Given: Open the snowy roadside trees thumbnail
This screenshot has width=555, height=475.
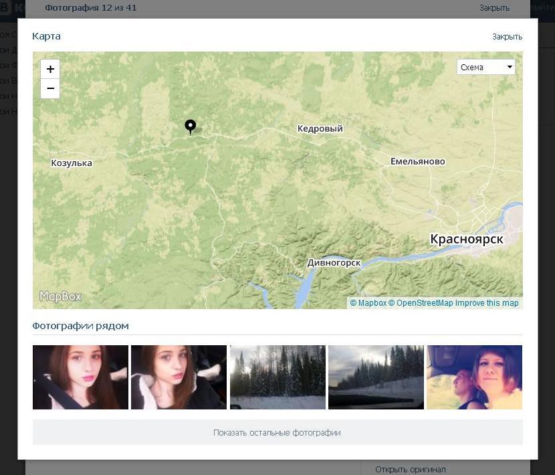Looking at the screenshot, I should 376,377.
